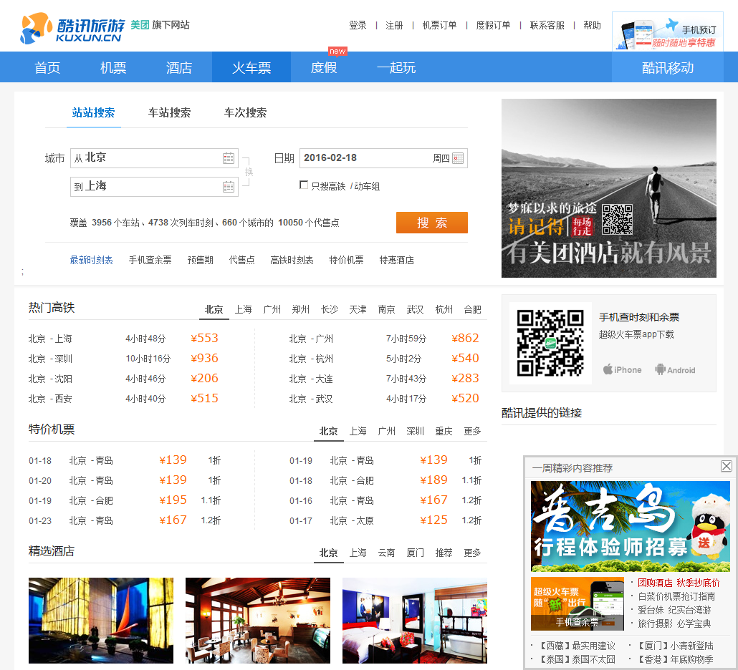The image size is (738, 670).
Task: Click the destination city field showing 上海
Action: tap(154, 187)
